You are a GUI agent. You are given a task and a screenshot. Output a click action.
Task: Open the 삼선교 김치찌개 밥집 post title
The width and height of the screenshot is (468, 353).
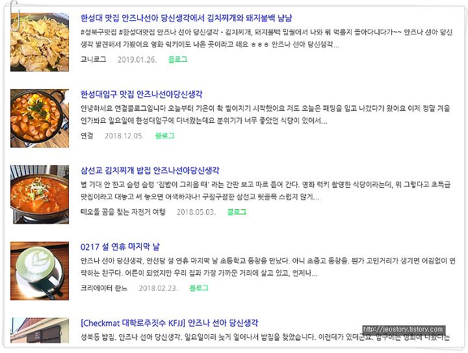pyautogui.click(x=150, y=170)
